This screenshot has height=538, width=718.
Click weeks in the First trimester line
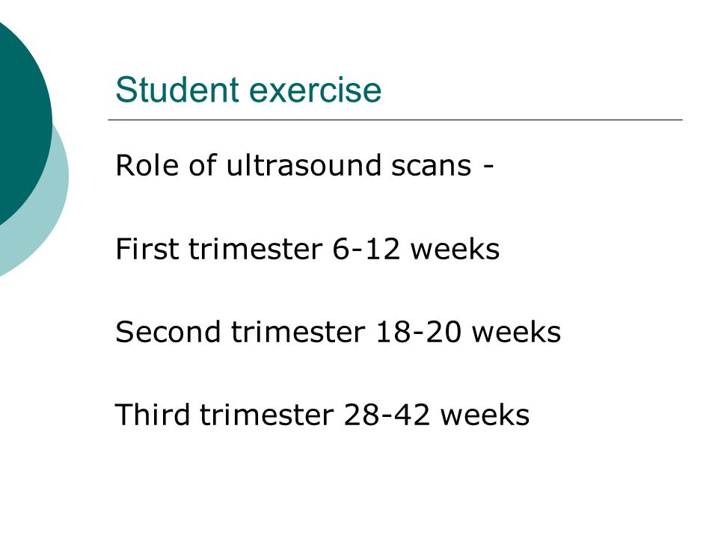(x=455, y=250)
